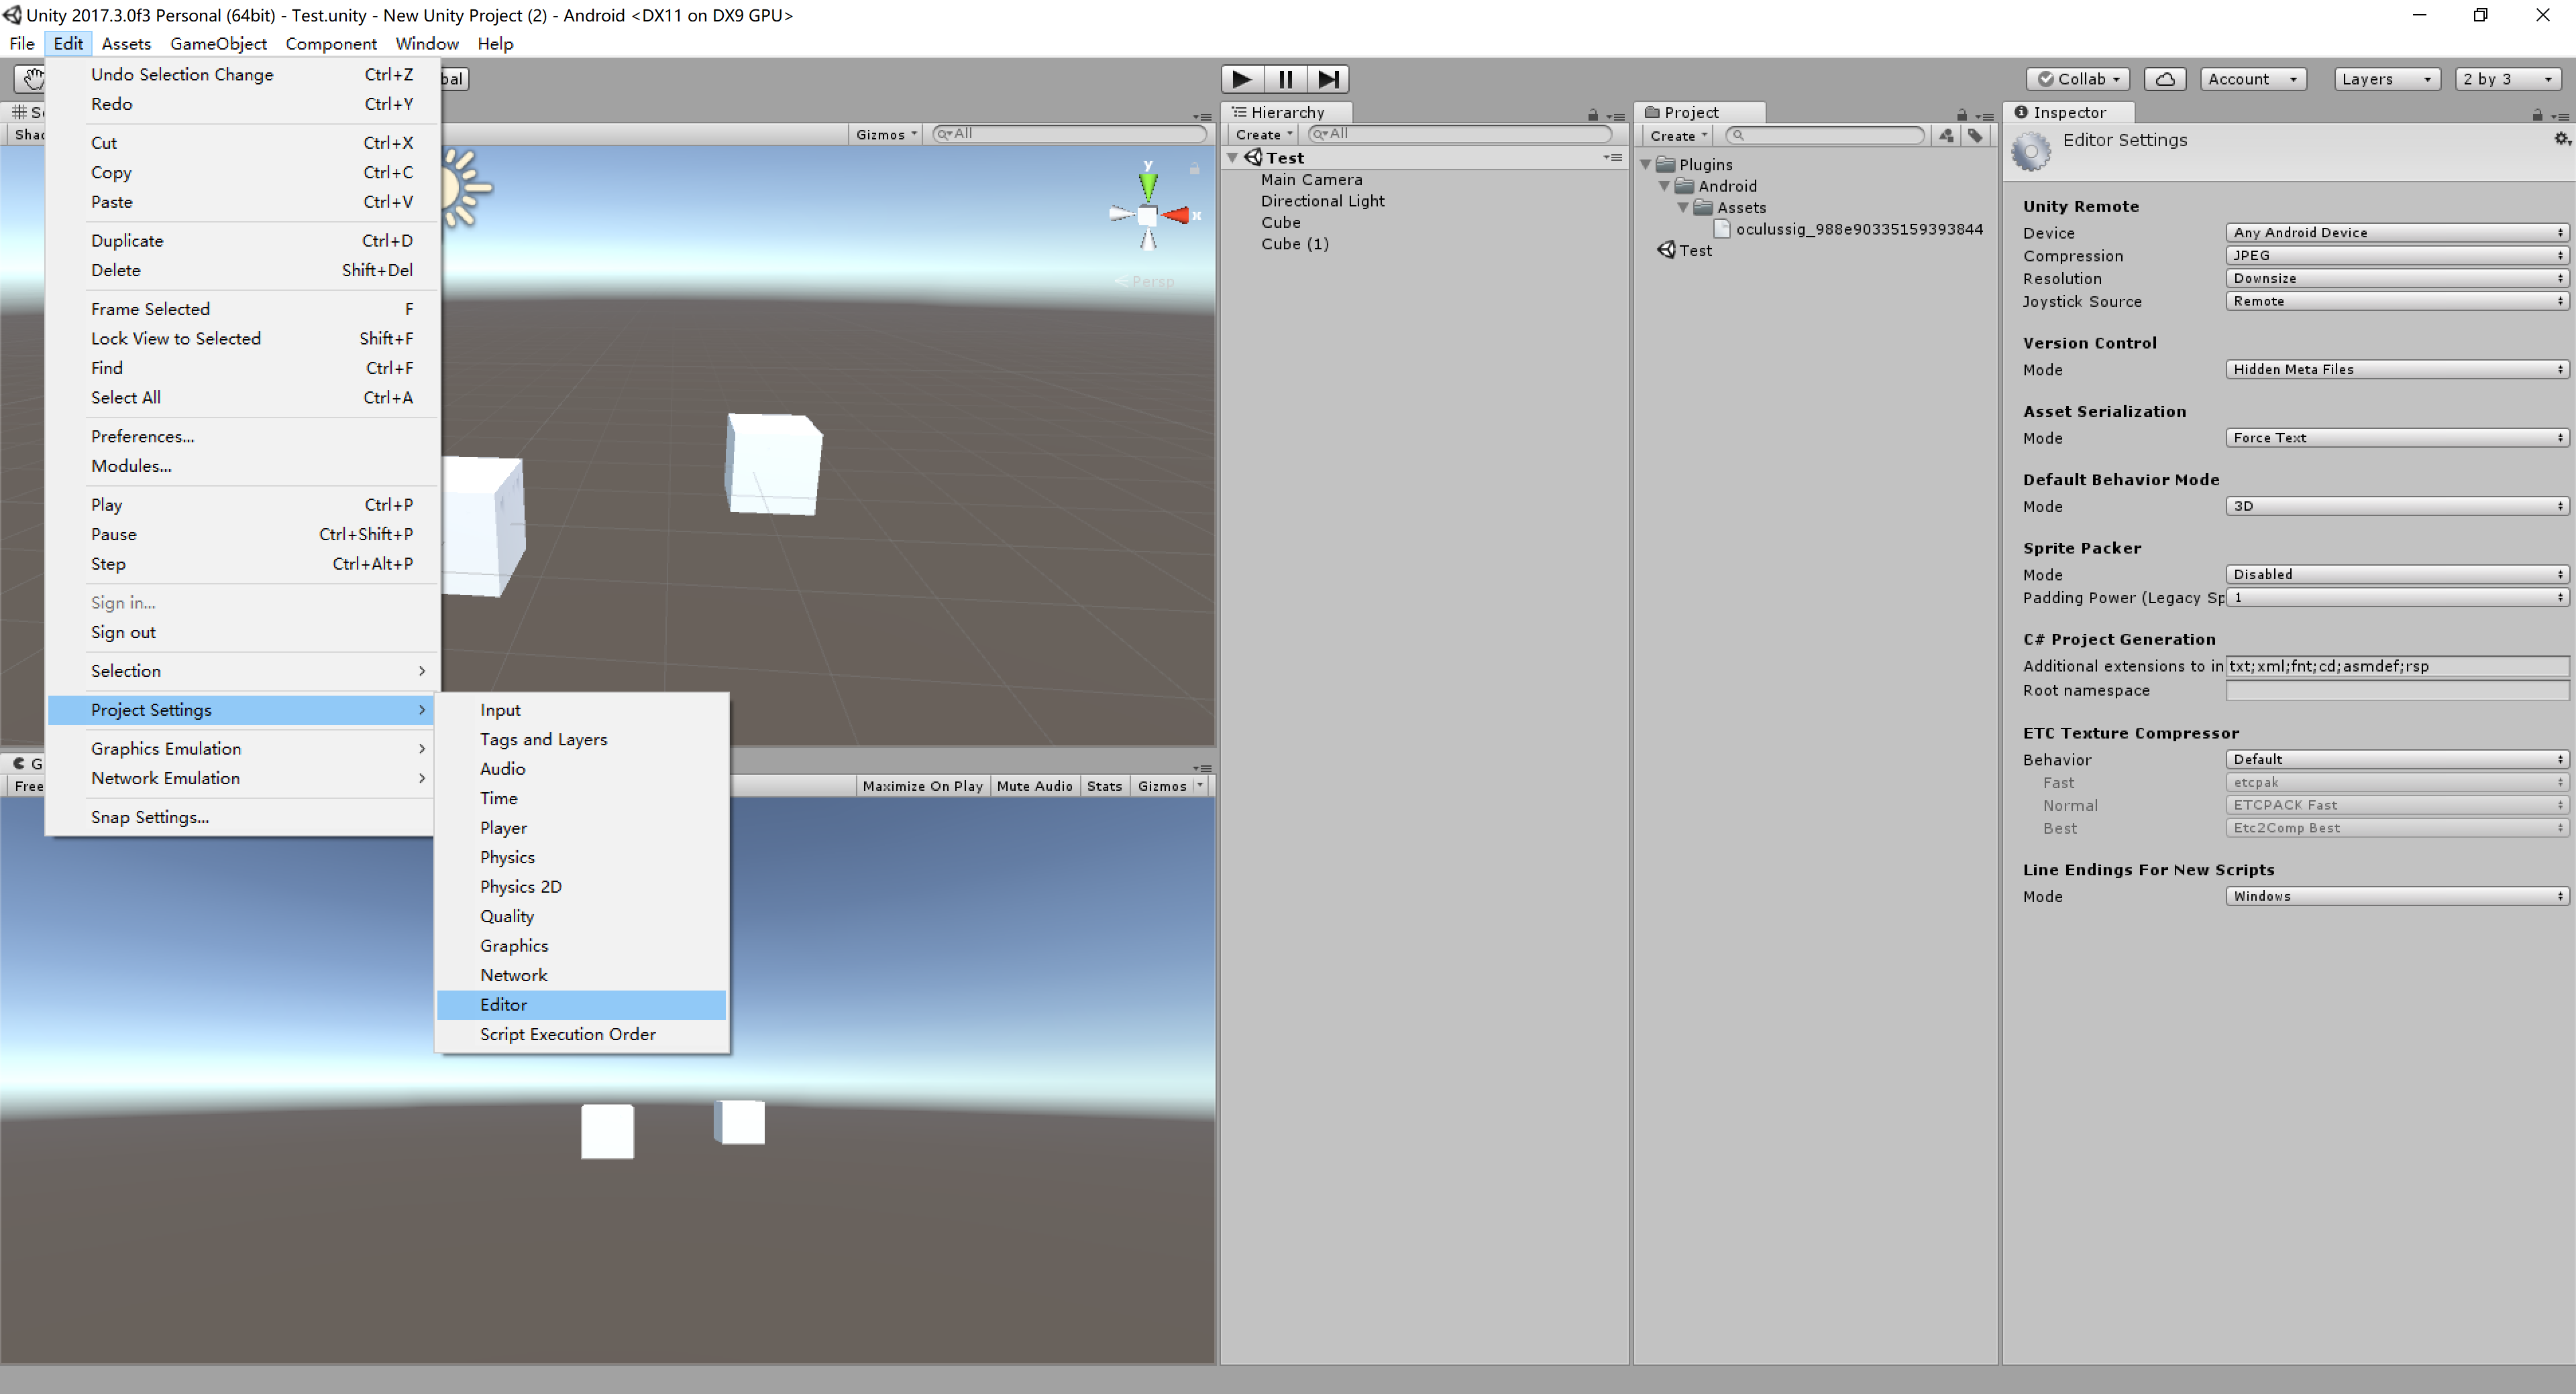The image size is (2576, 1394).
Task: Click the scene orientation gizmo Y axis
Action: [1148, 183]
